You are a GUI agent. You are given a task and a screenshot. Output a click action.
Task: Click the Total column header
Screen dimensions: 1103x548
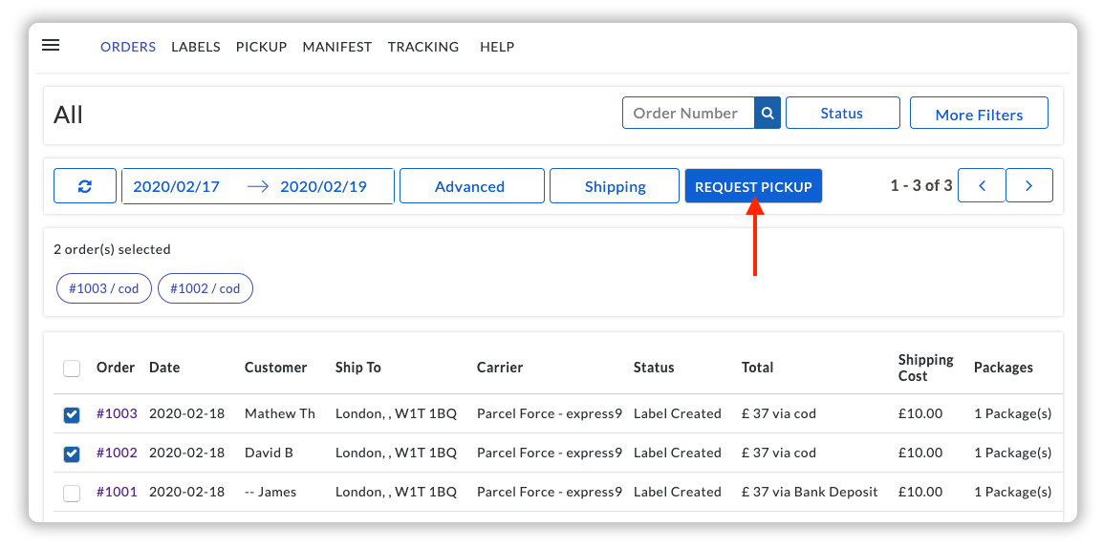[x=758, y=368]
